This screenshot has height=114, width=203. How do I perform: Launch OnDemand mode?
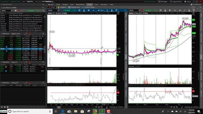196,4
